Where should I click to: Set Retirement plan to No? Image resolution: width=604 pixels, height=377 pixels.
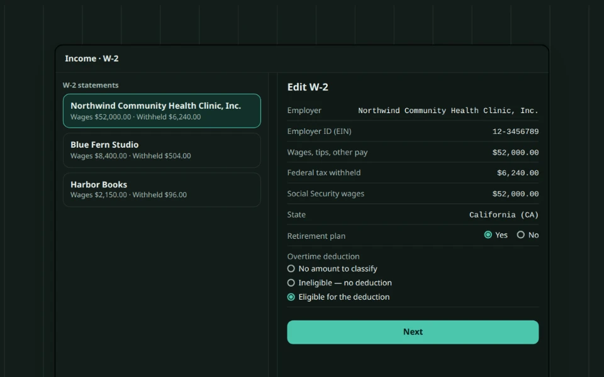528,235
